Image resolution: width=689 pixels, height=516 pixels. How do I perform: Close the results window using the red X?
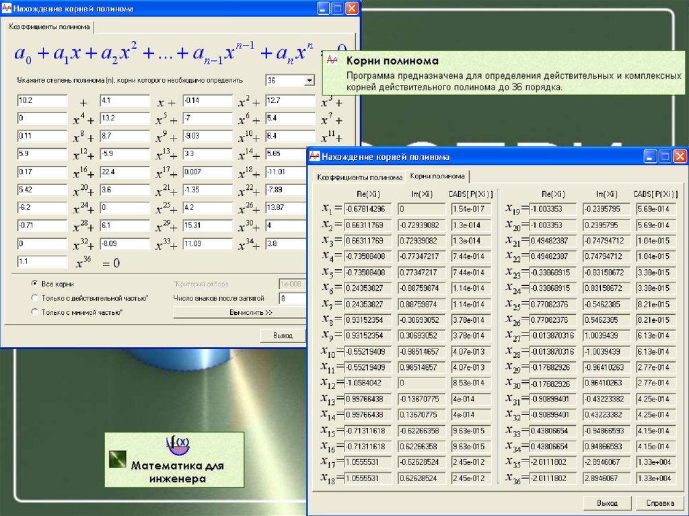click(680, 156)
